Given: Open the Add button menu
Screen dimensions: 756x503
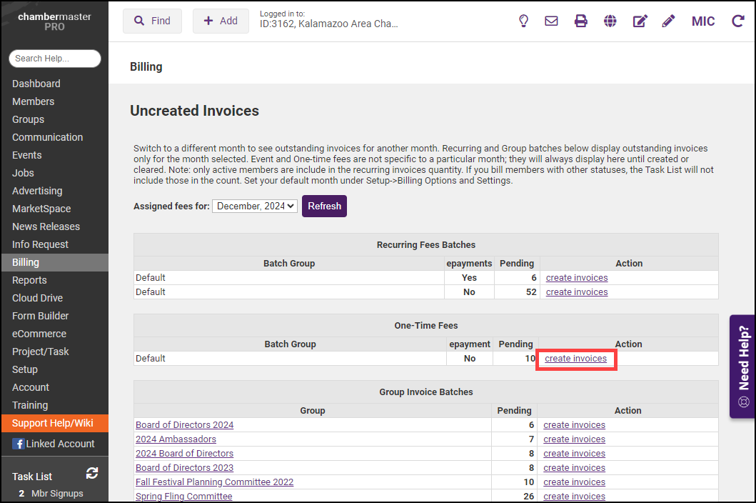Looking at the screenshot, I should pos(221,21).
